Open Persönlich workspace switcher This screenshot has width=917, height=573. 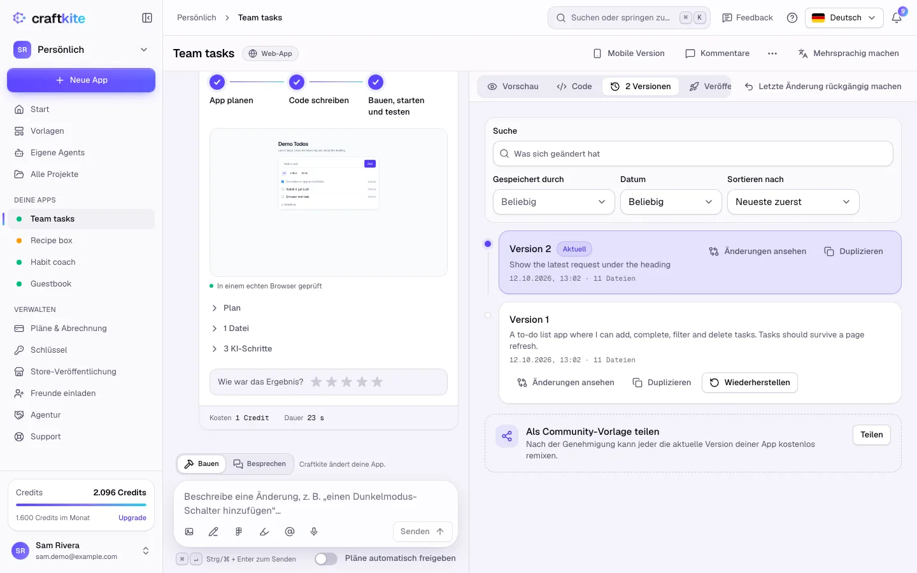coord(81,50)
